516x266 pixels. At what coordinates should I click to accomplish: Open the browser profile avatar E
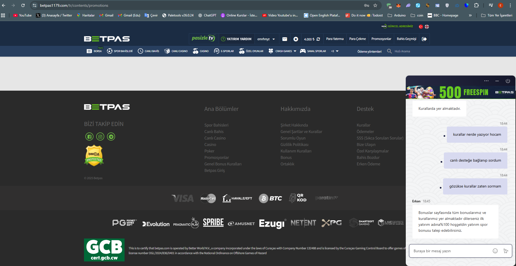point(501,5)
